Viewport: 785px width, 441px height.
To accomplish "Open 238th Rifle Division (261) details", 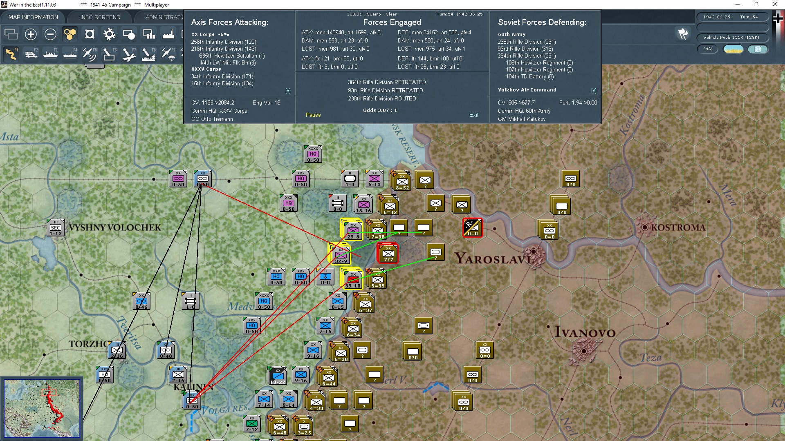I will point(527,42).
